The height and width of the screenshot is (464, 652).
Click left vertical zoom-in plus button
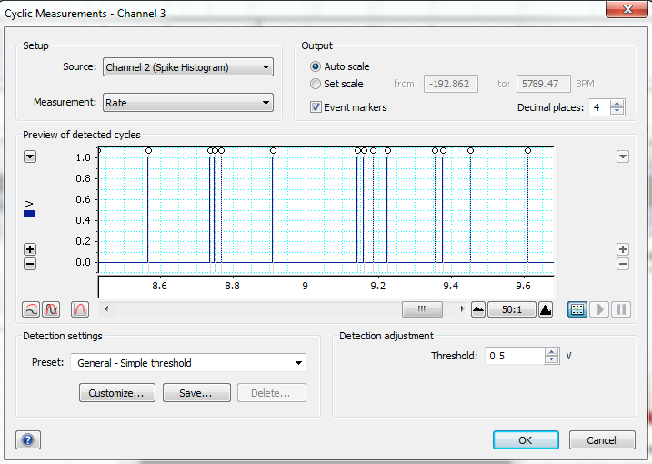(x=30, y=249)
